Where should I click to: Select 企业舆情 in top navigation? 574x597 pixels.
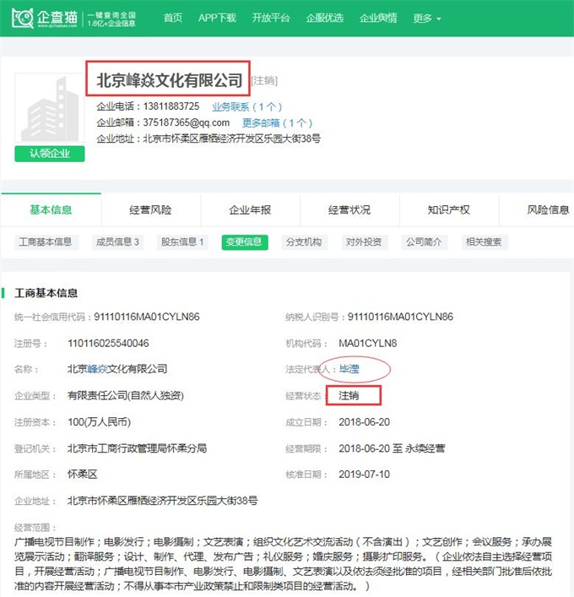click(x=377, y=18)
